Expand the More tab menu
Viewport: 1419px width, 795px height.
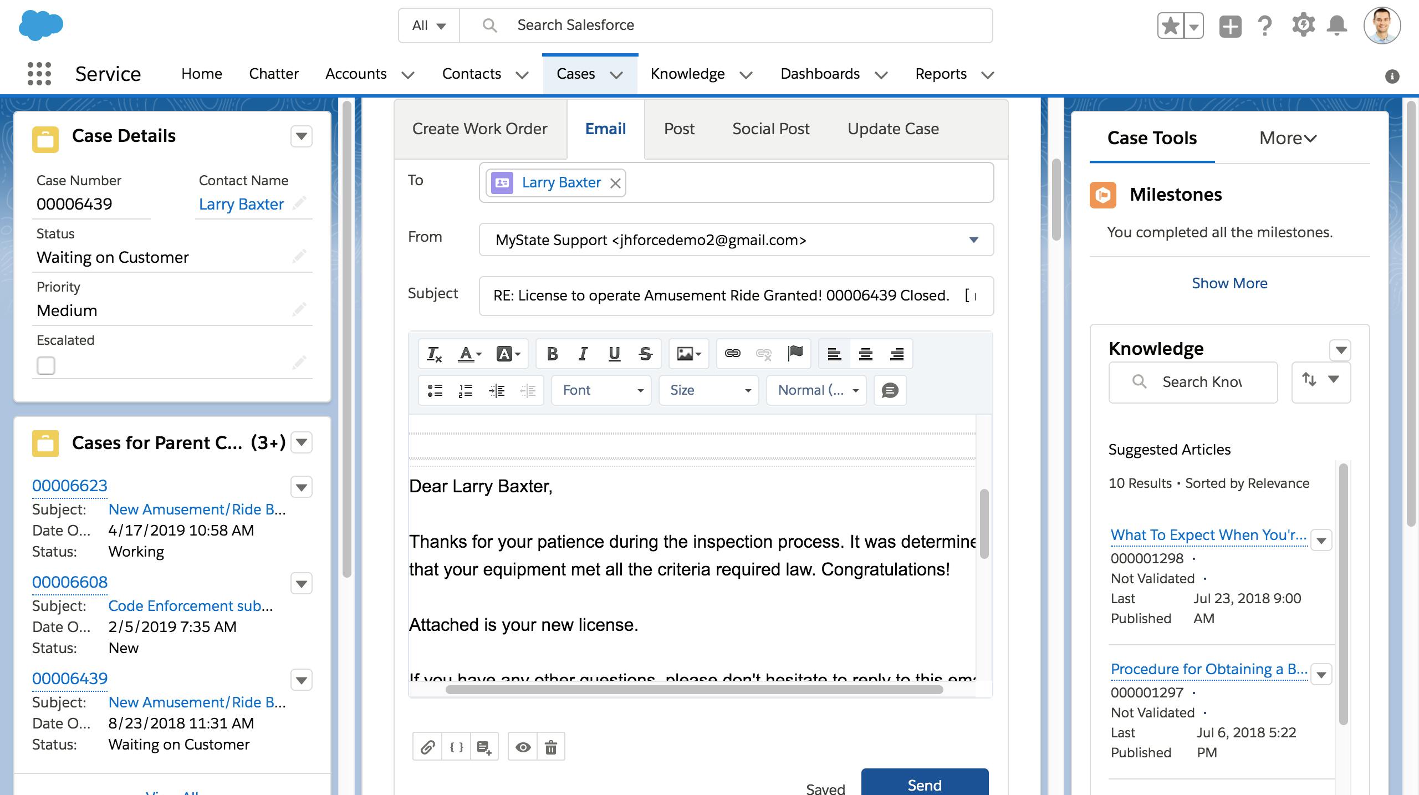coord(1288,138)
